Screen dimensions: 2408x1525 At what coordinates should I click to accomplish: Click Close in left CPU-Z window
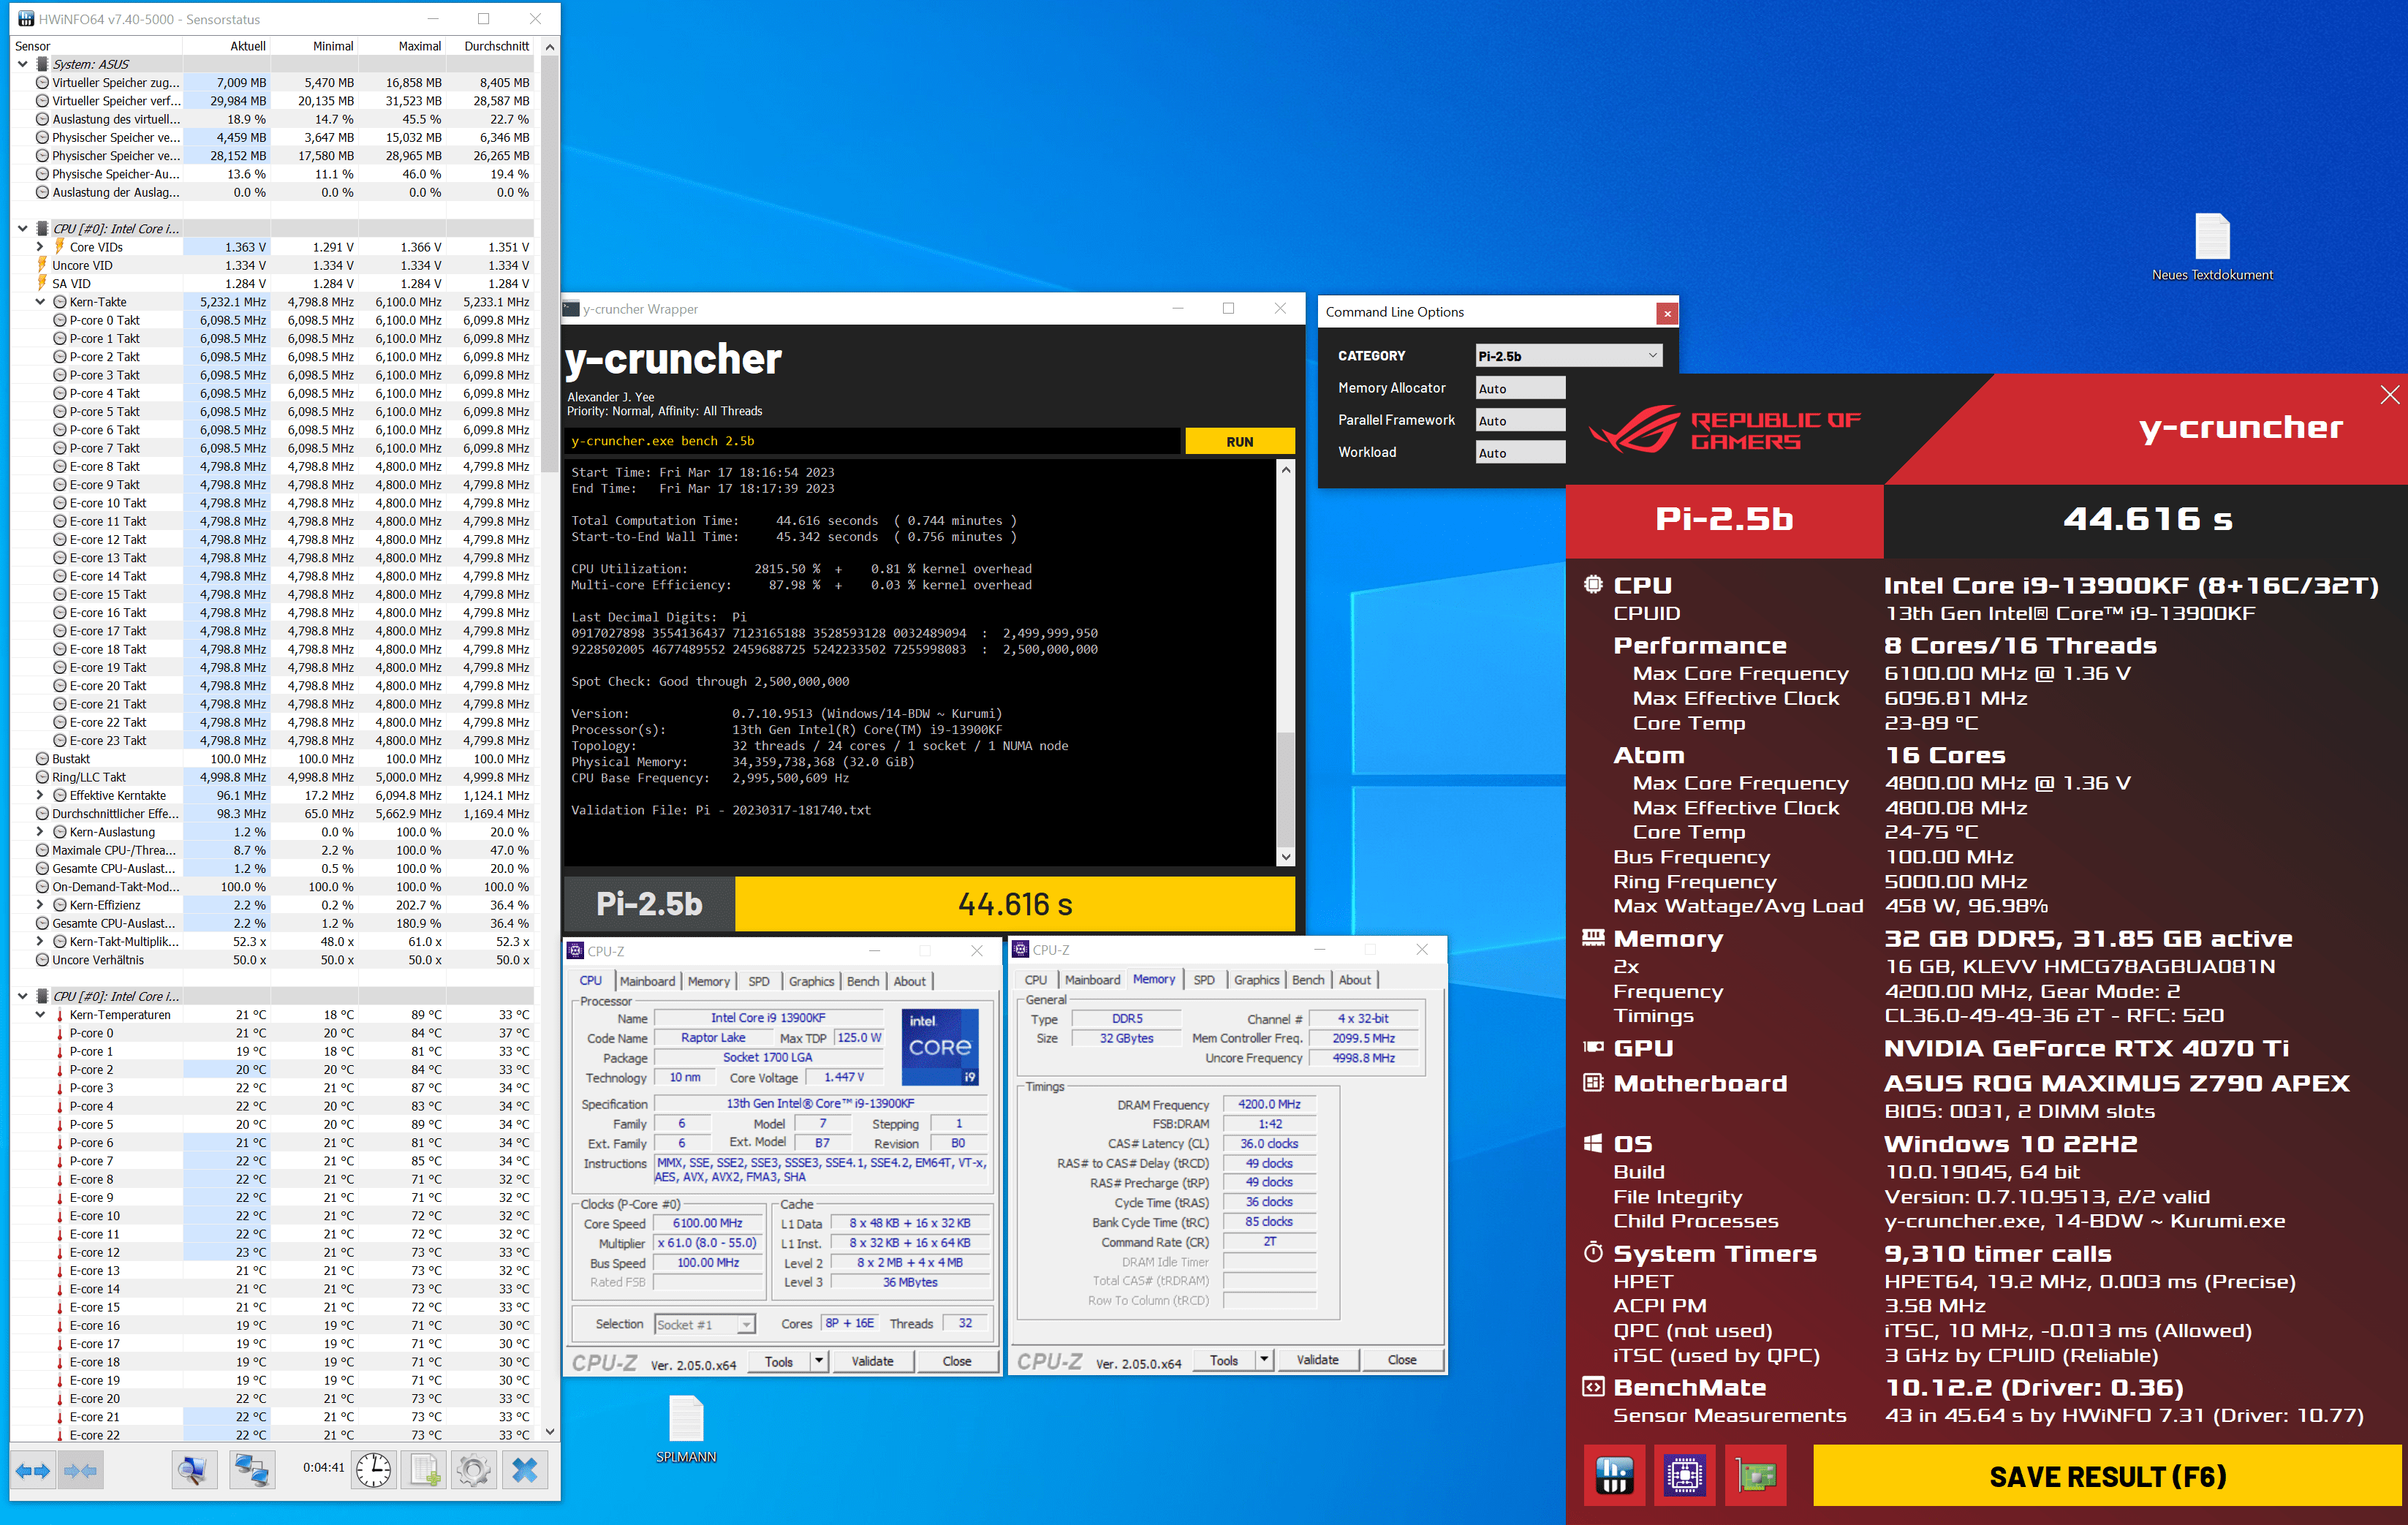pyautogui.click(x=957, y=1361)
